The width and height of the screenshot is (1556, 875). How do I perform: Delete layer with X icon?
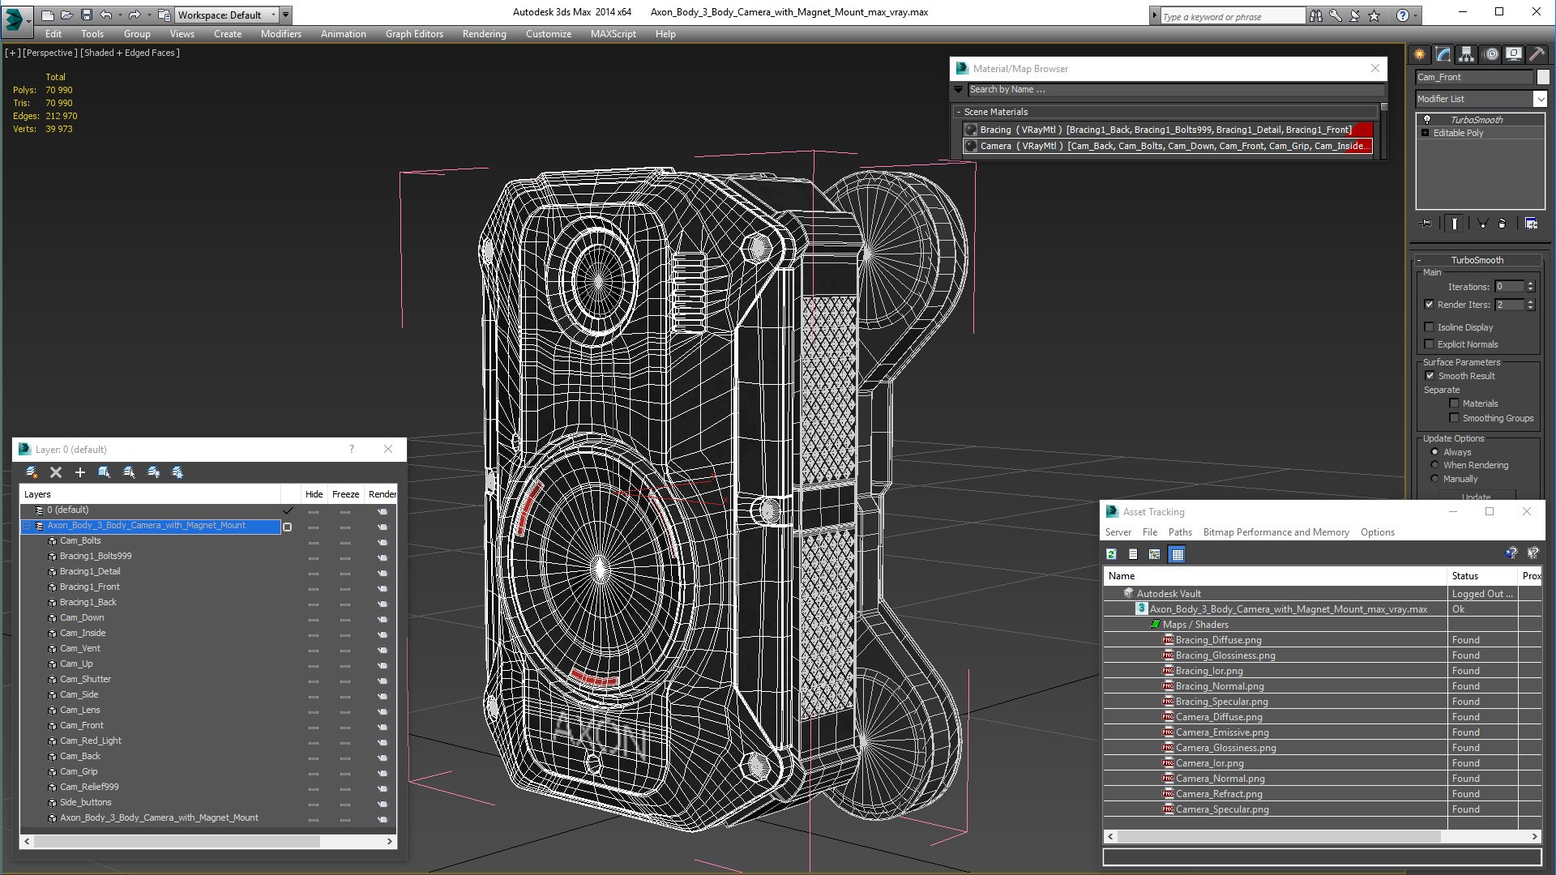[56, 472]
